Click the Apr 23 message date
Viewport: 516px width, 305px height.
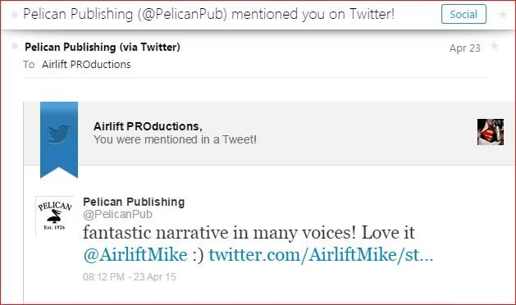(464, 48)
